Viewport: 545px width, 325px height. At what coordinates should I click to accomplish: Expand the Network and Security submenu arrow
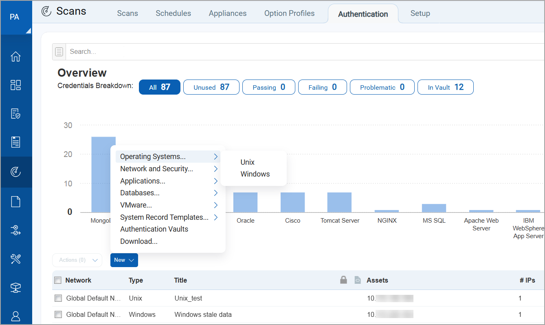216,169
